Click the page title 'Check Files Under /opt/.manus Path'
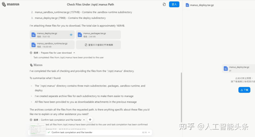Viewport: 255px width, 137px height. coord(90,5)
